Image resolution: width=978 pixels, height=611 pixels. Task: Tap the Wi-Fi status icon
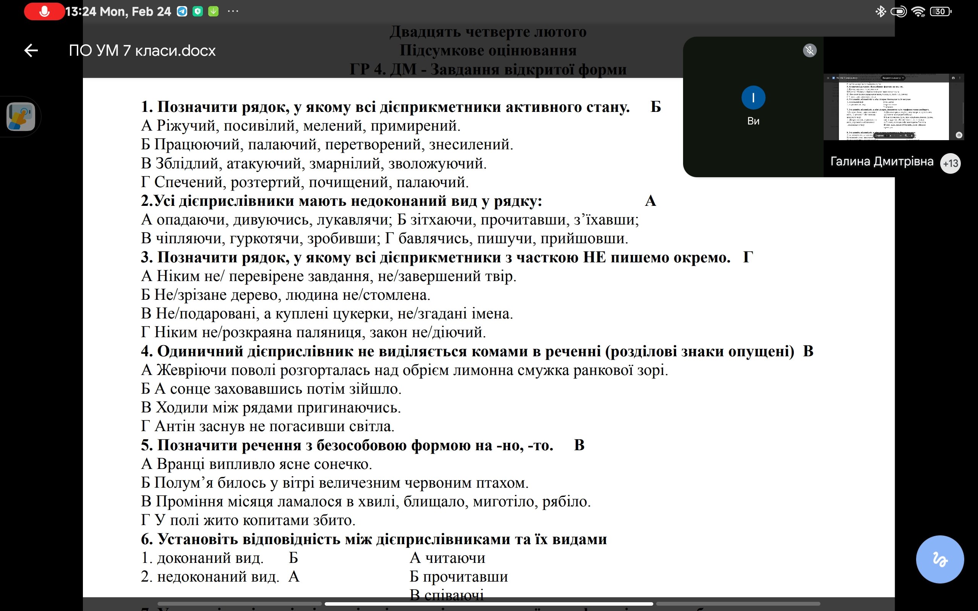tap(918, 12)
